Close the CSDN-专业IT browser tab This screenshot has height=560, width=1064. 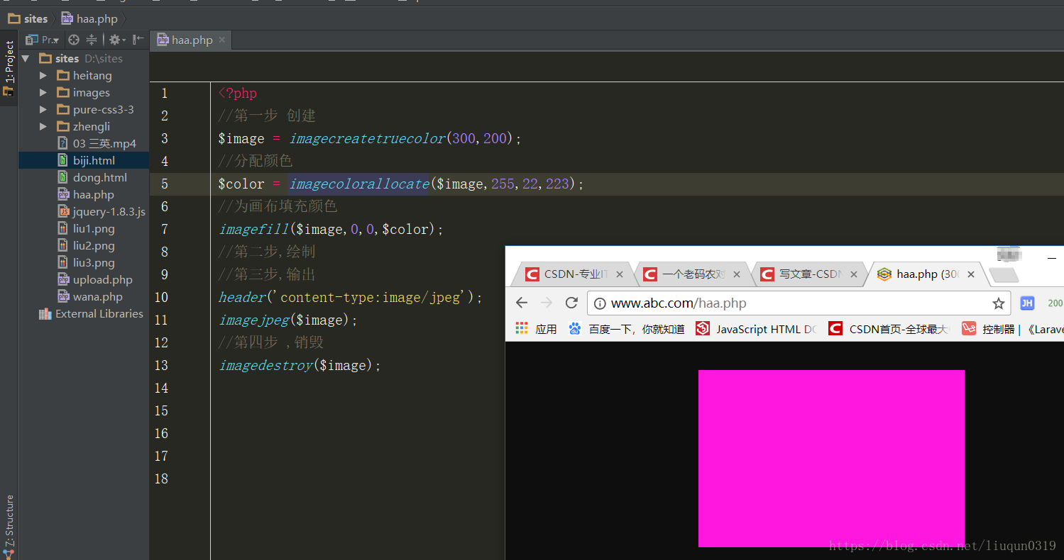click(x=620, y=274)
